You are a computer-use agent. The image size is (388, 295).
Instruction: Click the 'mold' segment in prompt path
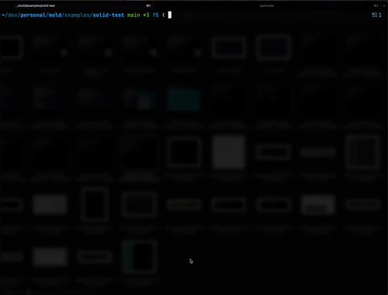point(55,15)
